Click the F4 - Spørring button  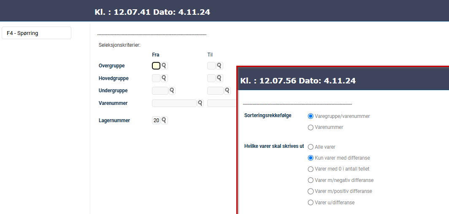point(36,33)
